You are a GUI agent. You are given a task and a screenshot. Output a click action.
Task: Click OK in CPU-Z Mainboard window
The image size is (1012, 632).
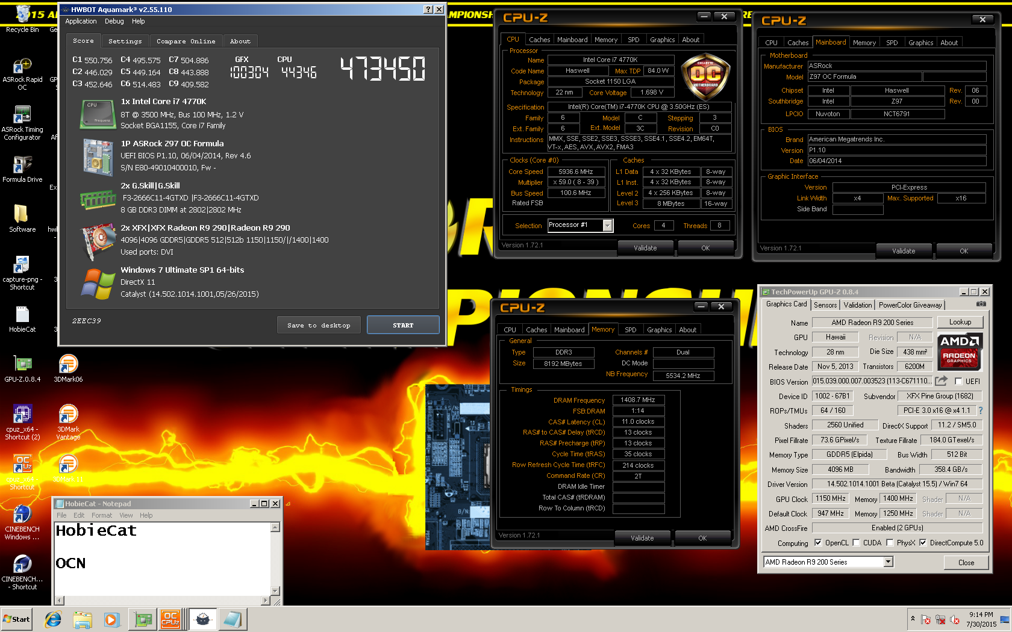[x=964, y=251]
